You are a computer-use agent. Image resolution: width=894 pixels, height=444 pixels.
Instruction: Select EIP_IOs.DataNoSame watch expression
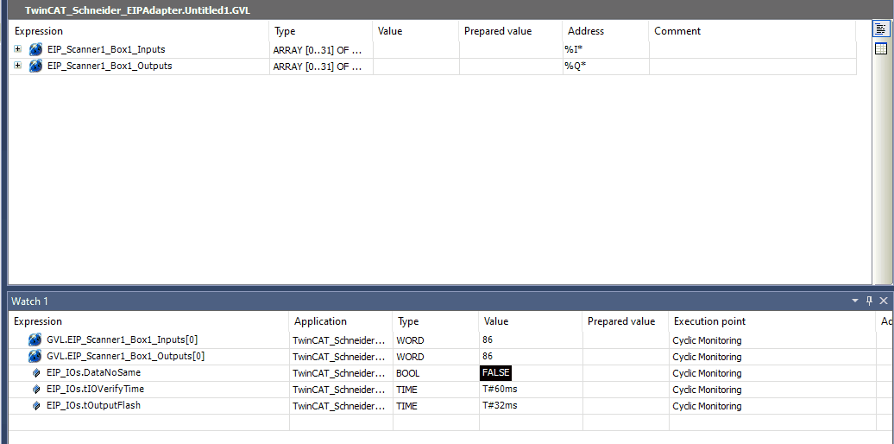pos(93,372)
